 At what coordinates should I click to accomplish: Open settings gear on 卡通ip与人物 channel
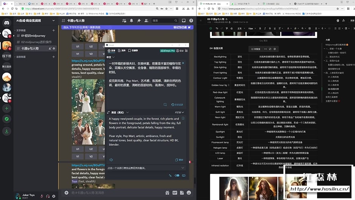pyautogui.click(x=54, y=49)
